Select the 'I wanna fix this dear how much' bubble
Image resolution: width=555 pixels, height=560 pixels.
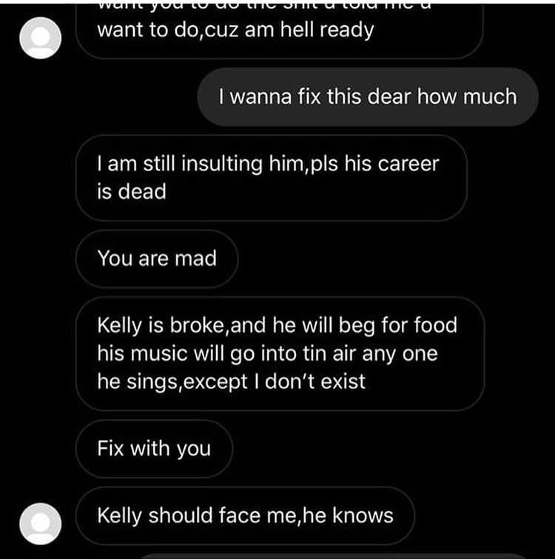tap(368, 97)
